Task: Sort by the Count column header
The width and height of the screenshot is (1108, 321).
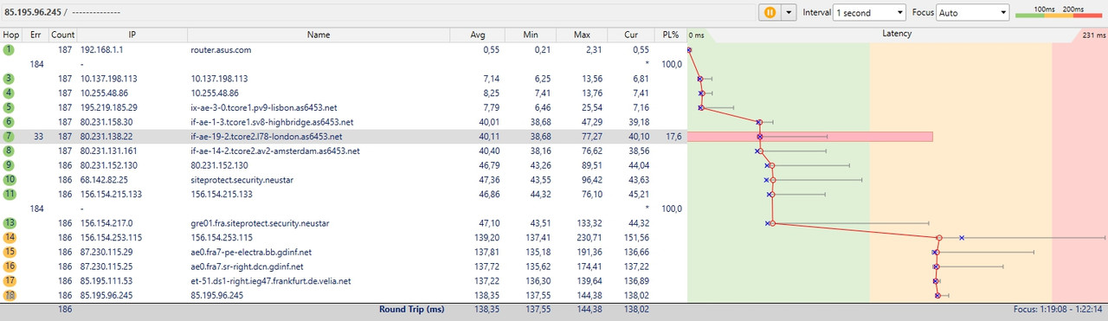Action: click(62, 35)
